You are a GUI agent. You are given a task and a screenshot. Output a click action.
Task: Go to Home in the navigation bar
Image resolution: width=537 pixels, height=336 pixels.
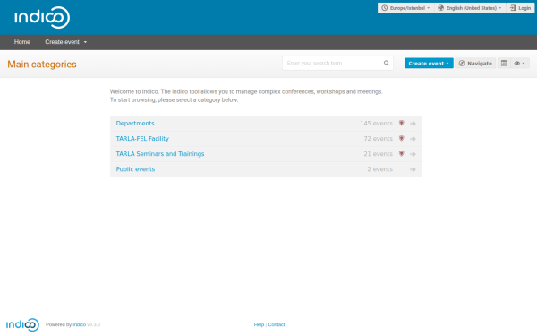click(x=22, y=42)
